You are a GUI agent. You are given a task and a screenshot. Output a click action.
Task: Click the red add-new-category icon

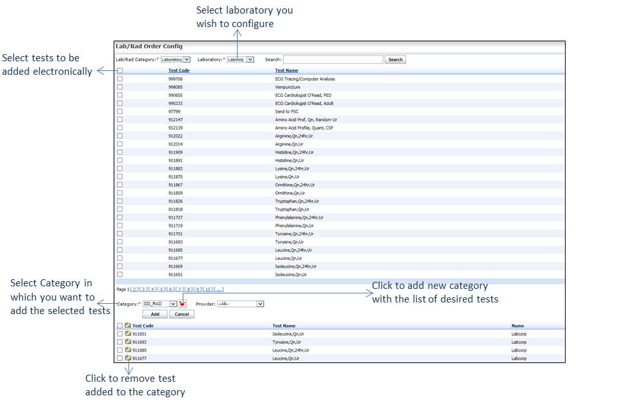coord(183,304)
